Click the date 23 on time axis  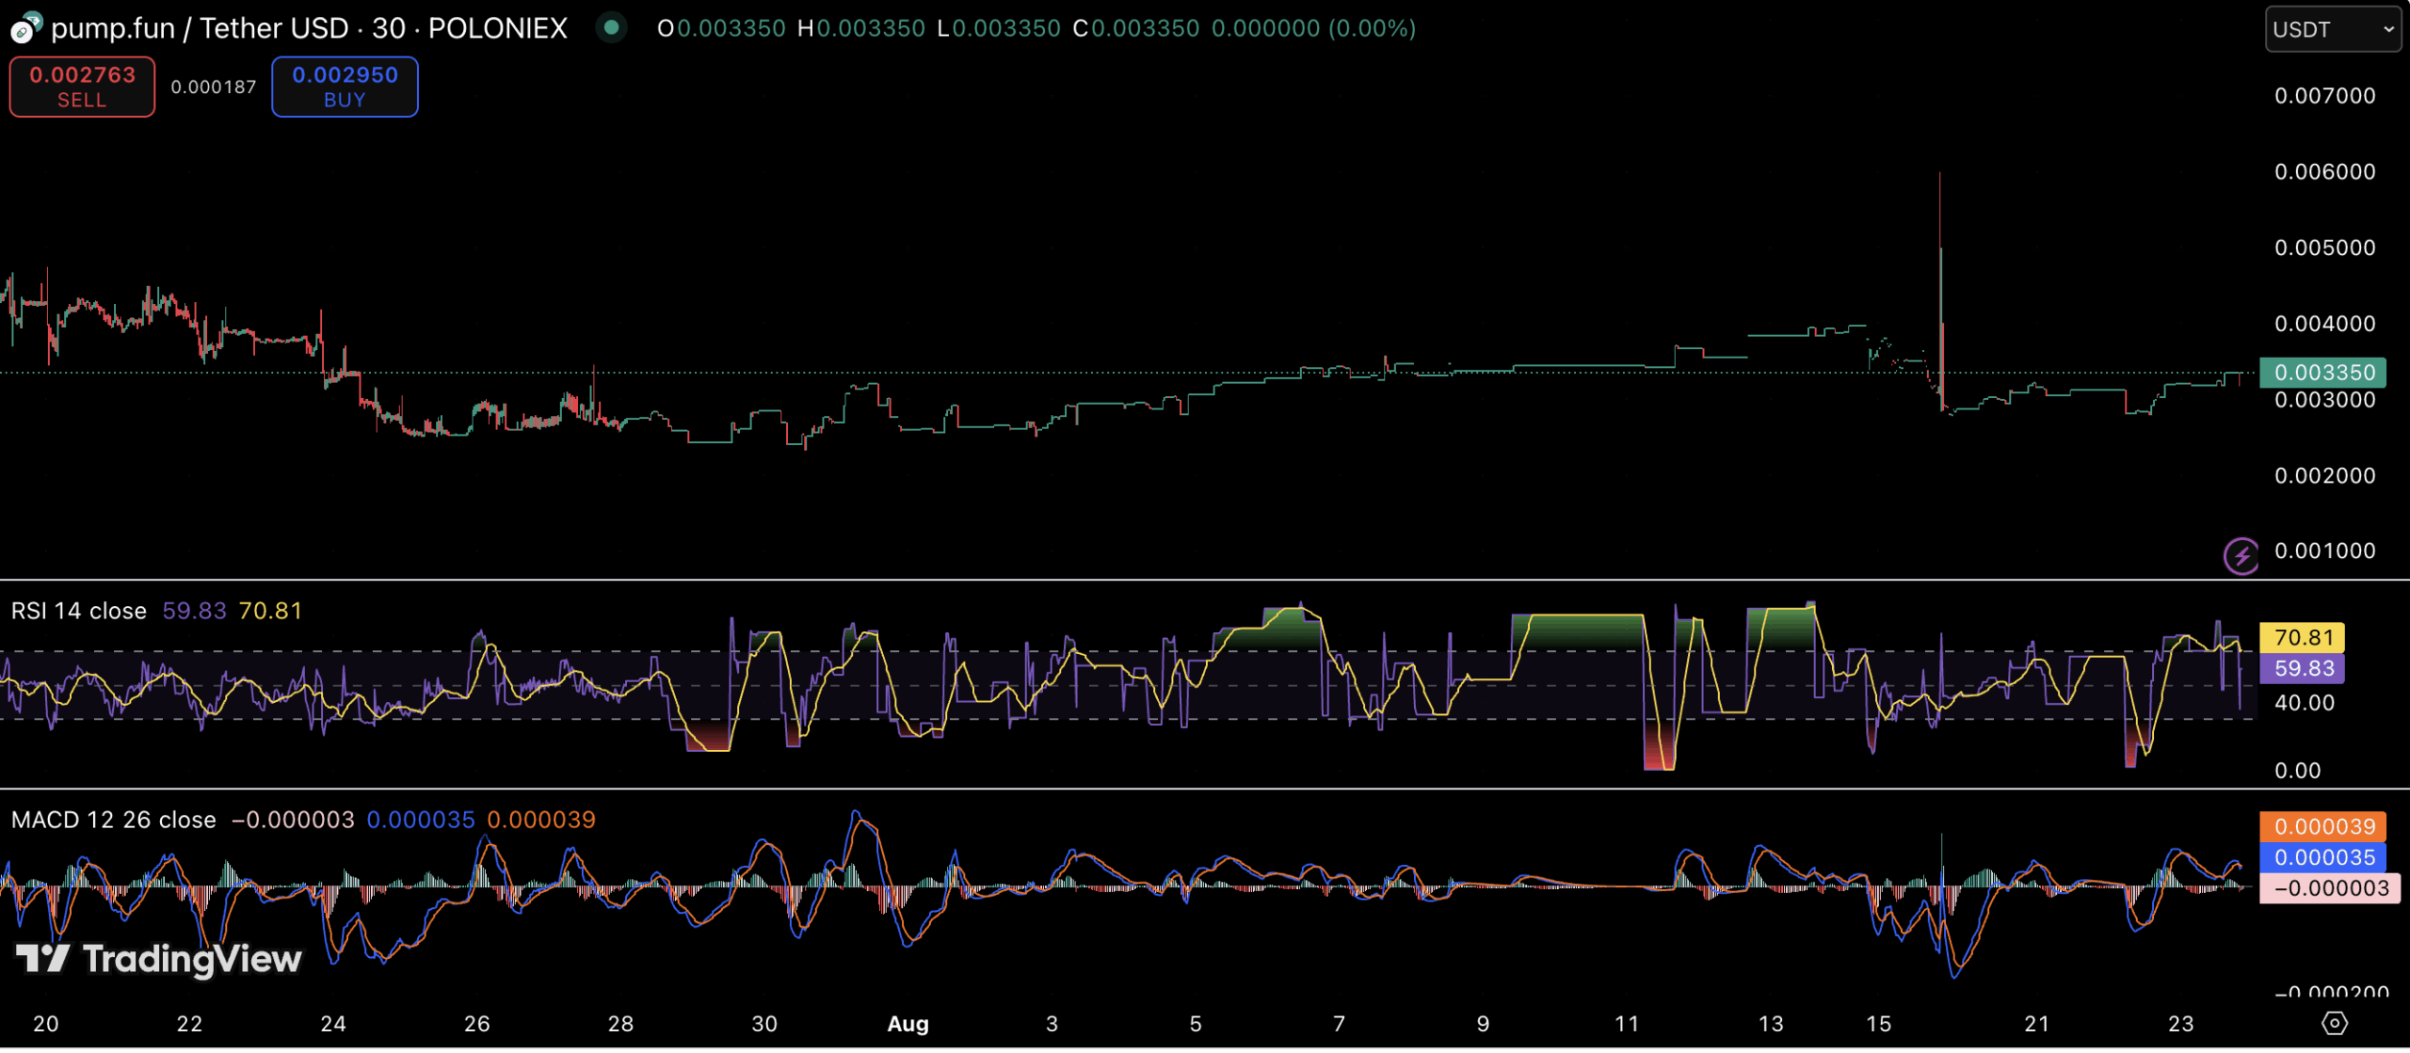(x=2180, y=1026)
